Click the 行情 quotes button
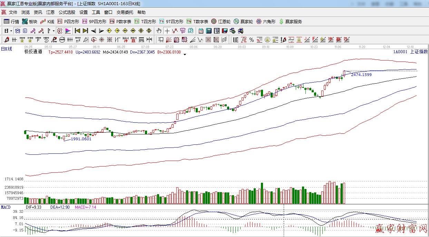429x237 pixels. coord(11,21)
